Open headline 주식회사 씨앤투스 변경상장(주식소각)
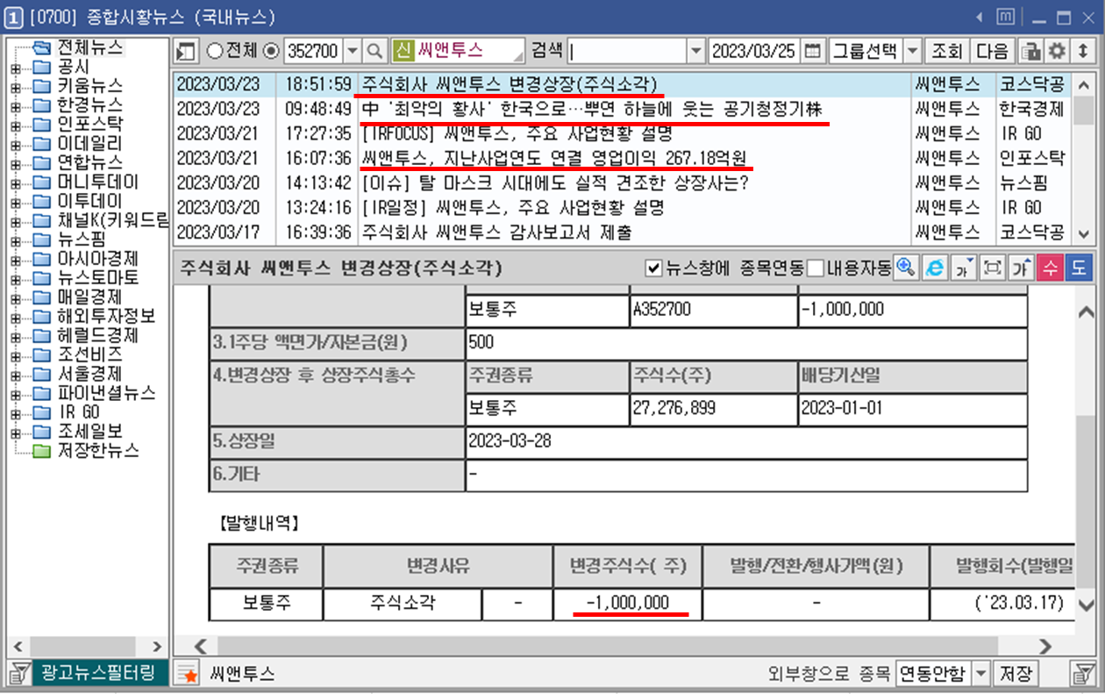The image size is (1105, 694). [x=511, y=84]
